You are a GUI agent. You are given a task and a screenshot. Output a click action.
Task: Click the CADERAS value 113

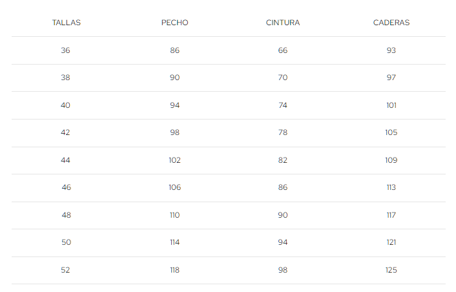pos(391,187)
